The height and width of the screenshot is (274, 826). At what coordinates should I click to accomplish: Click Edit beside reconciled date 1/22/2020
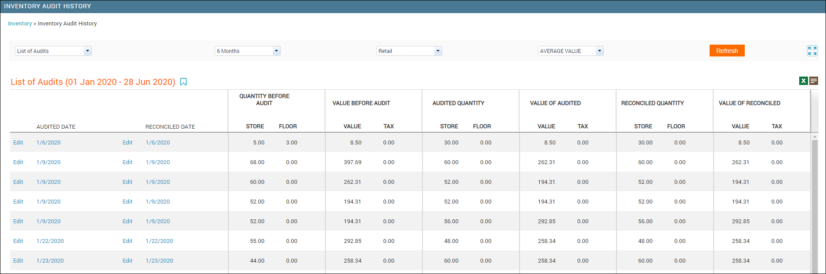click(127, 241)
